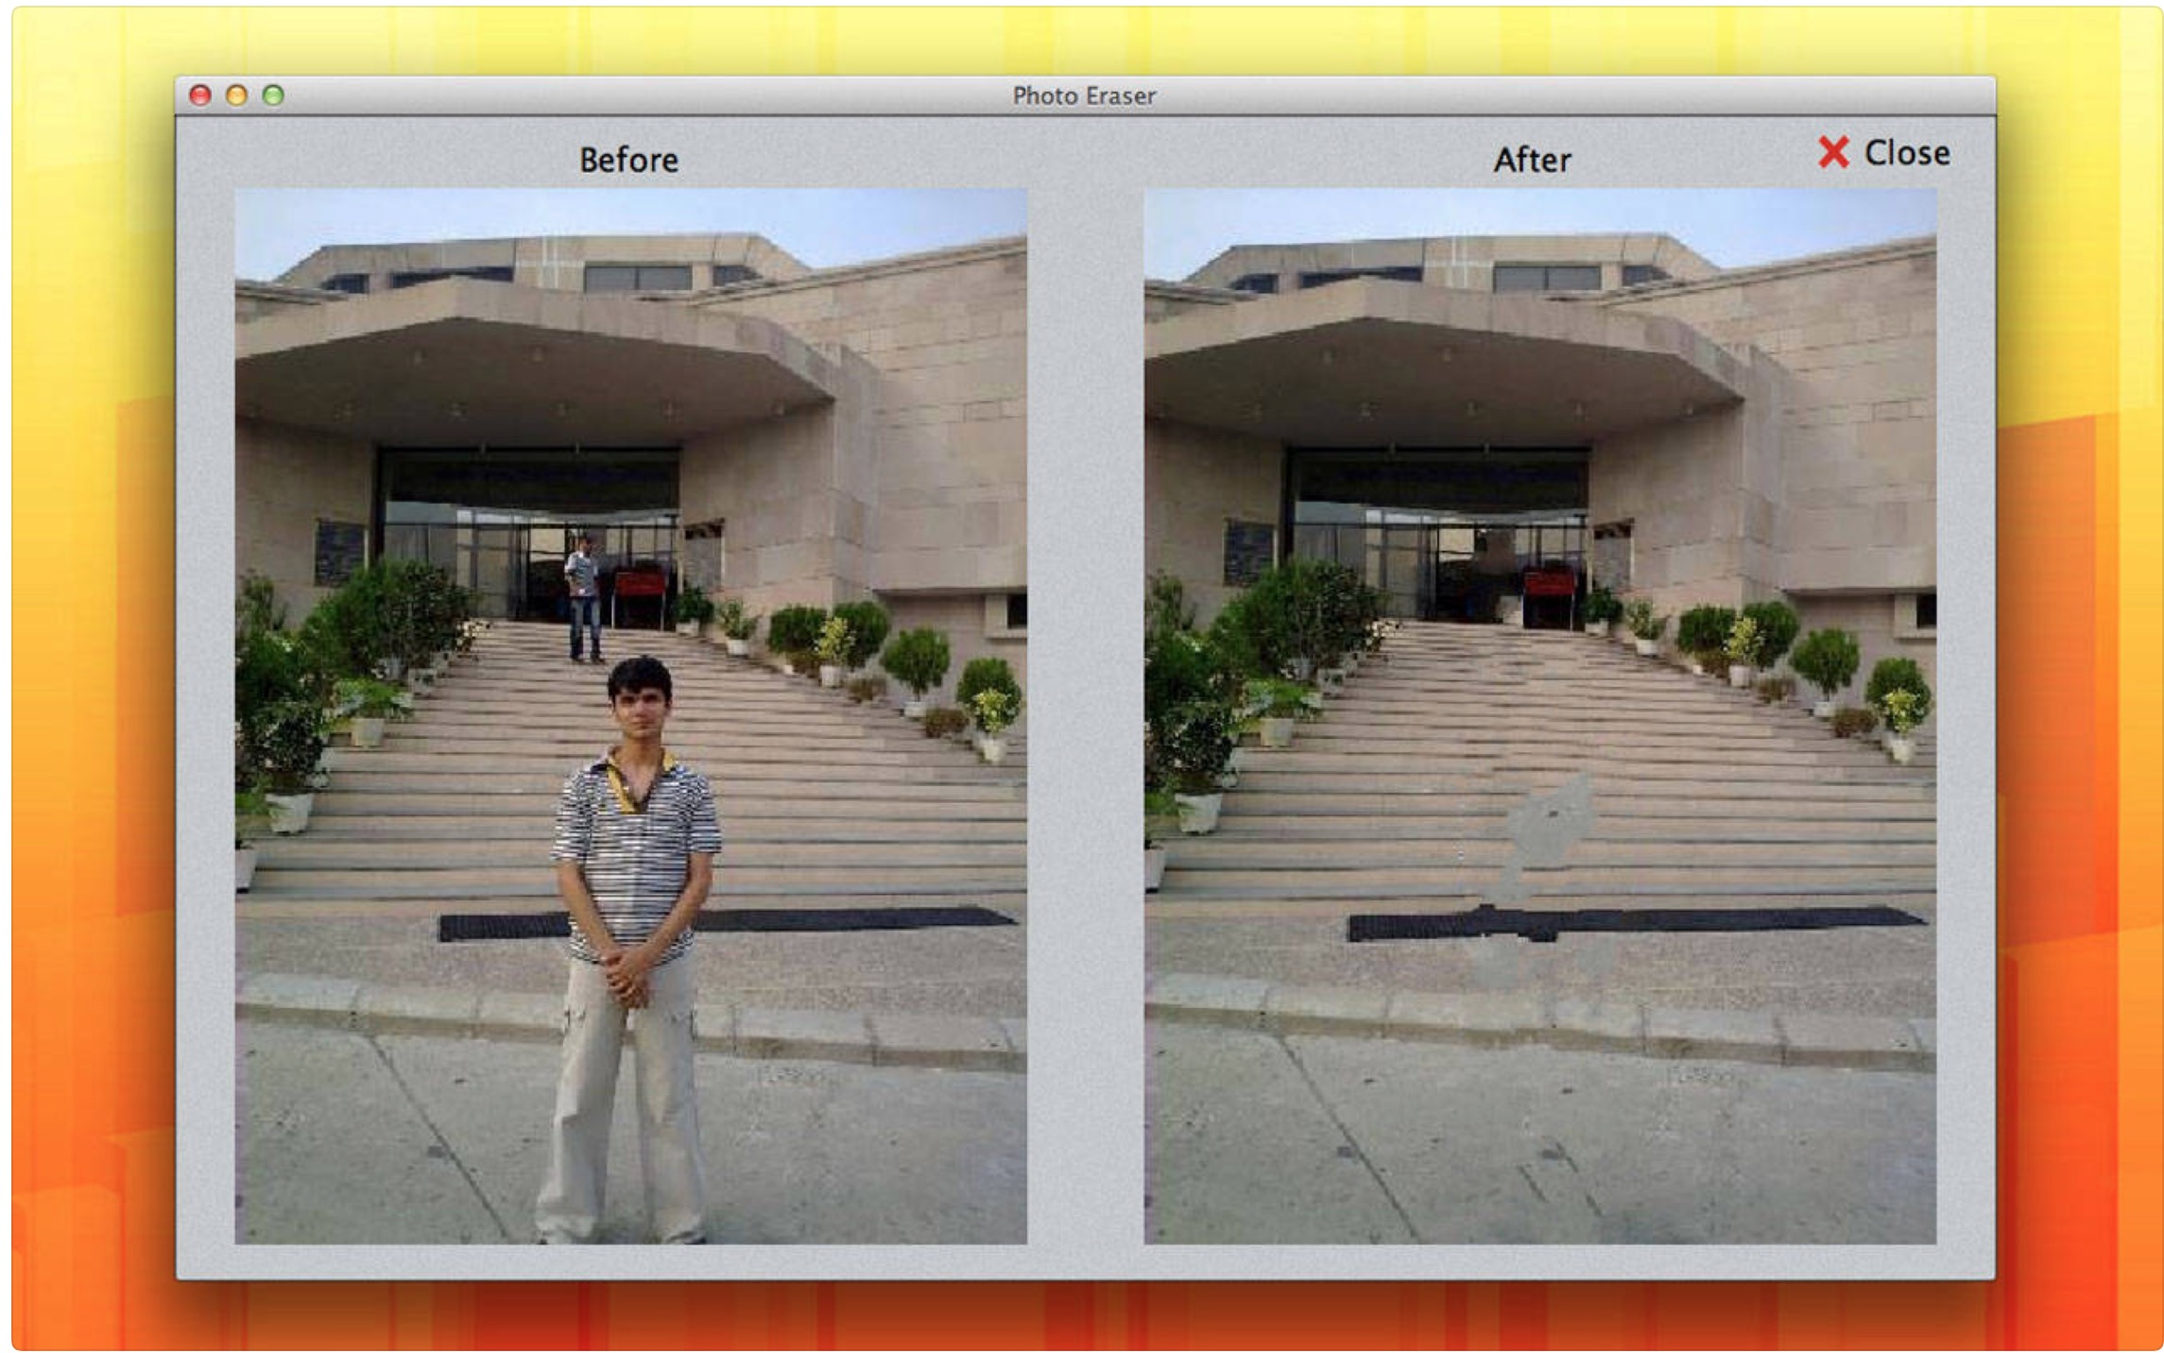Zoom window using the green button
This screenshot has width=2164, height=1353.
[273, 95]
